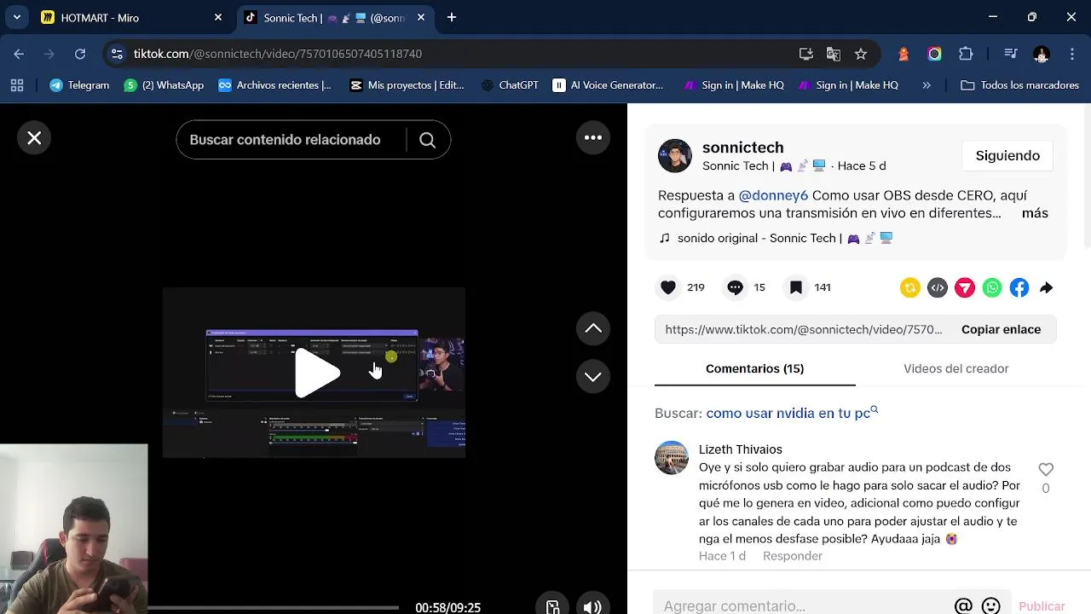Close the HOTMART - Miro tab
The width and height of the screenshot is (1091, 614).
pos(218,17)
